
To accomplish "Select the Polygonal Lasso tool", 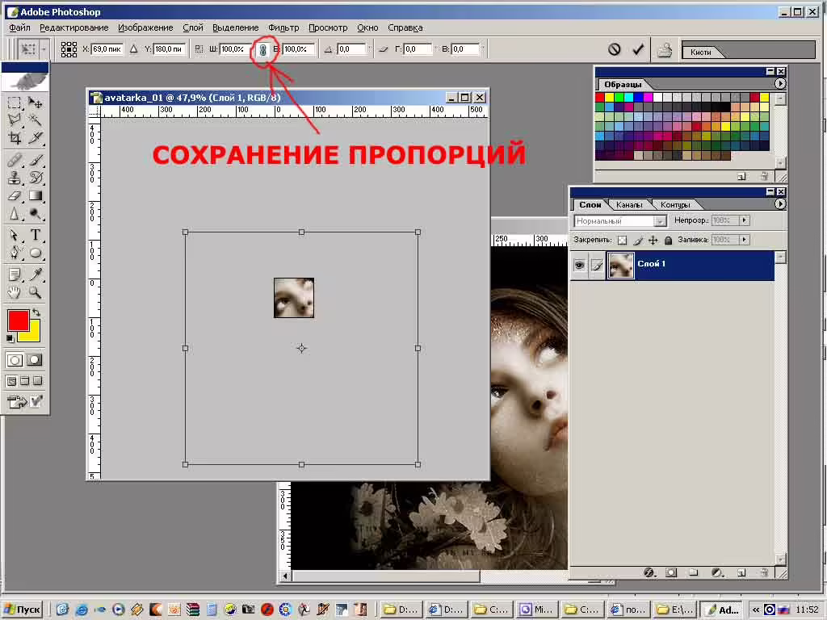I will [x=15, y=120].
